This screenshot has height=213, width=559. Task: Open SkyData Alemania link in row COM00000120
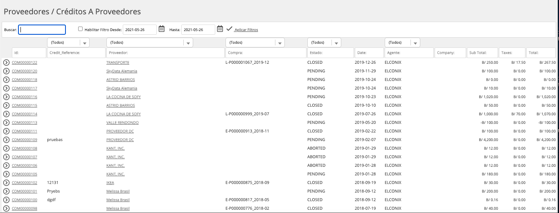point(122,71)
